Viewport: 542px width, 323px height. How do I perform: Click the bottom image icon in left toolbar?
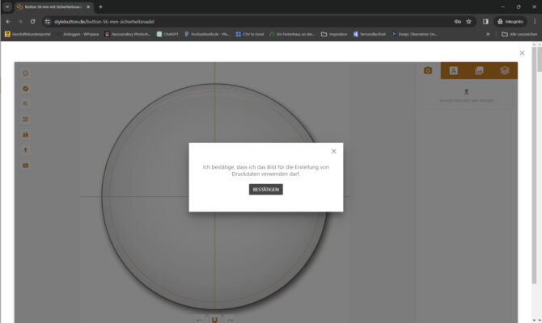[26, 166]
